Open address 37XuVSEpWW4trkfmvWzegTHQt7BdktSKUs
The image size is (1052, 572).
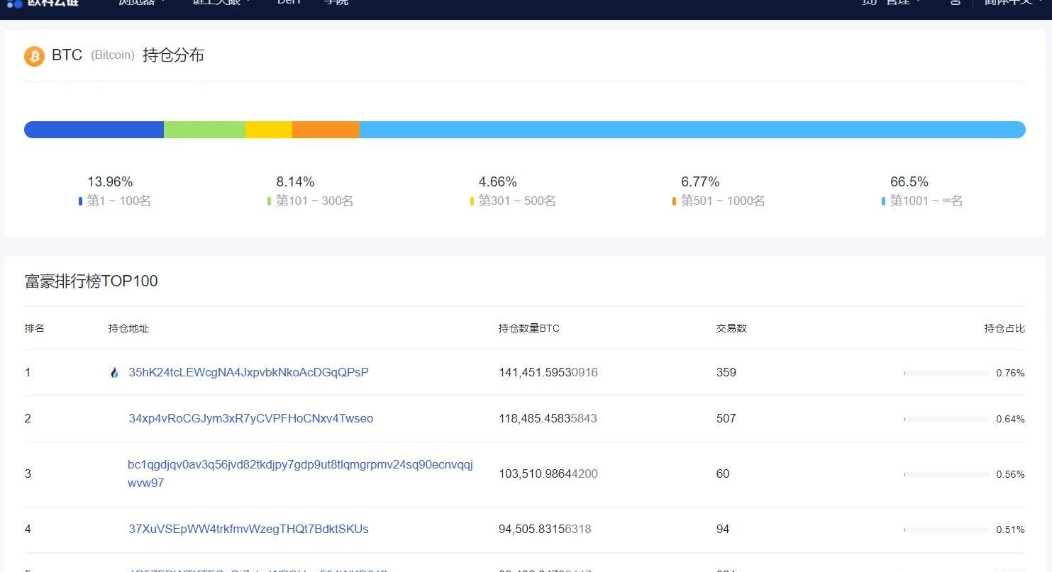point(248,529)
